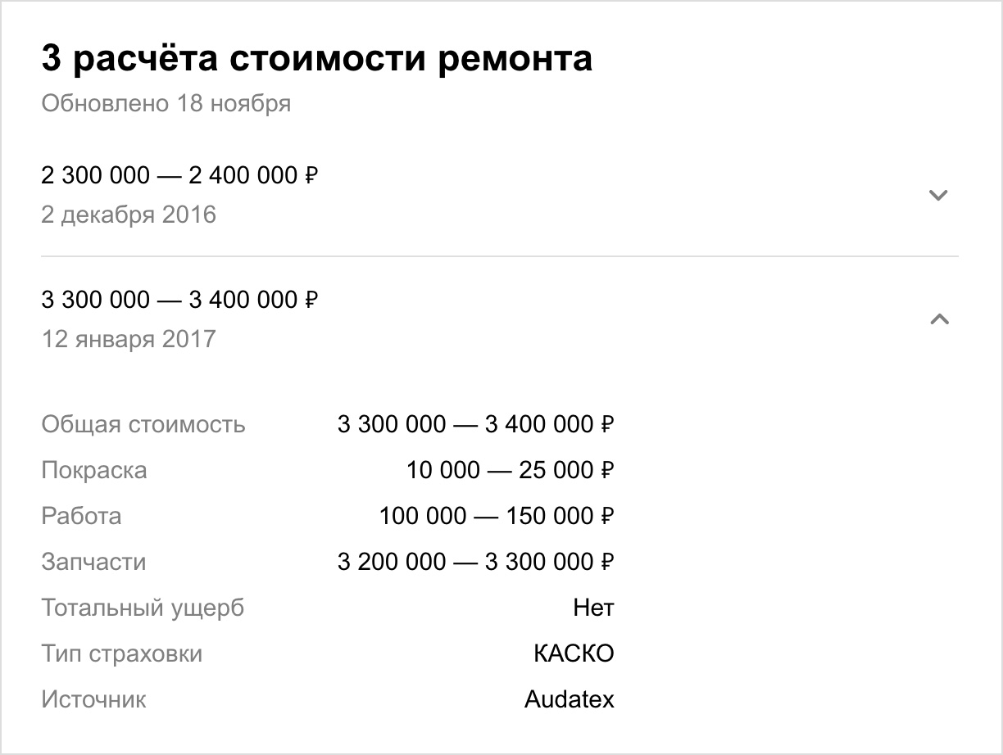Viewport: 1003px width, 755px height.
Task: Click the Запчасти value 3 200 000 — 3 300 000 ₽
Action: [x=476, y=563]
